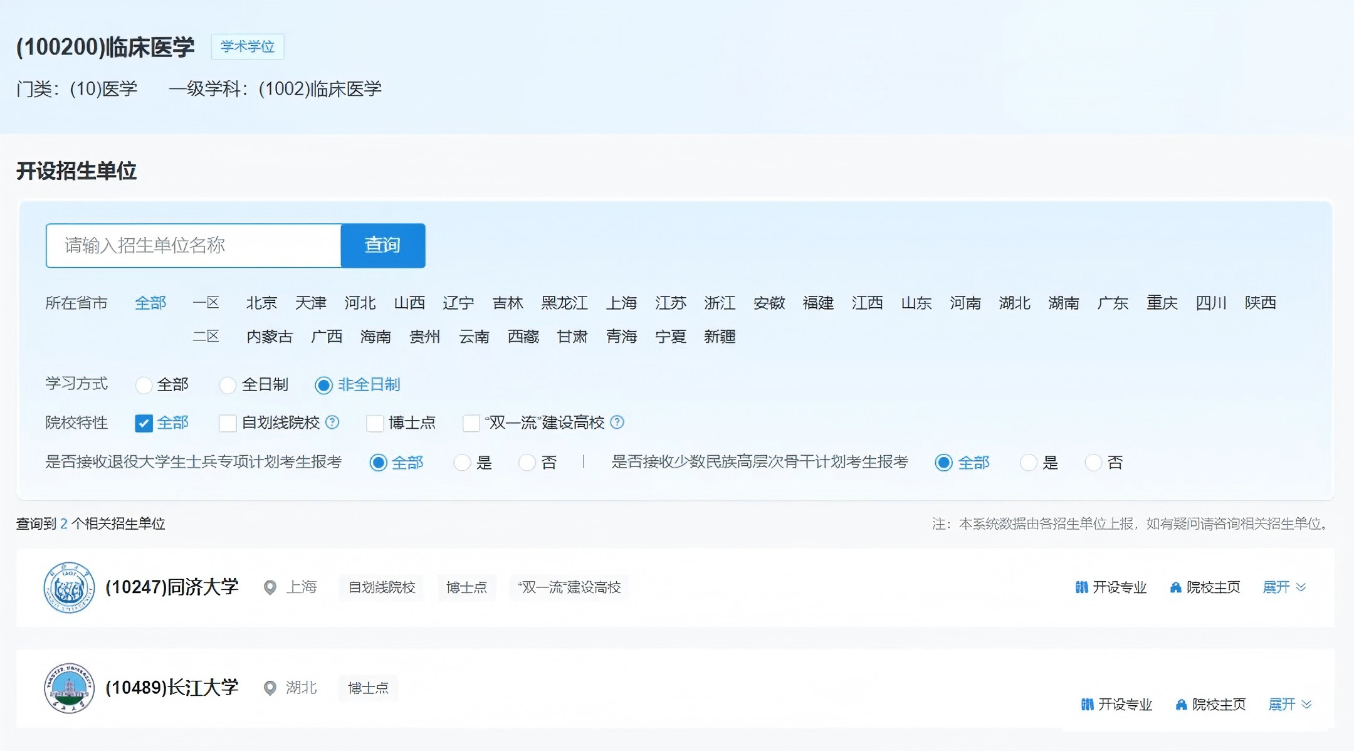Image resolution: width=1354 pixels, height=751 pixels.
Task: Filter province by 湖南
Action: (x=1064, y=303)
